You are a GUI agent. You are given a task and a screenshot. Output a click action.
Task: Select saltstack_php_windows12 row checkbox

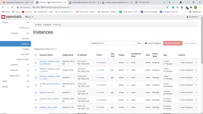click(36, 100)
